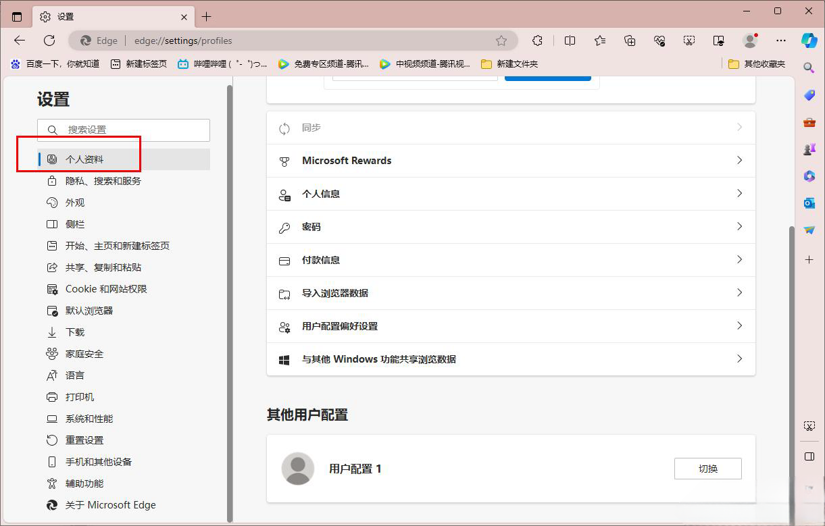Select 共享、复制和粘贴 in sidebar
The image size is (825, 526).
pyautogui.click(x=124, y=267)
